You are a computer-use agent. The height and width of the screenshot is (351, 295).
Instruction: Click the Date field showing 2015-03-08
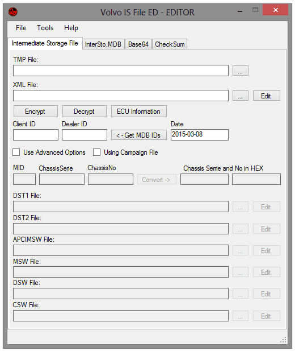[x=200, y=135]
